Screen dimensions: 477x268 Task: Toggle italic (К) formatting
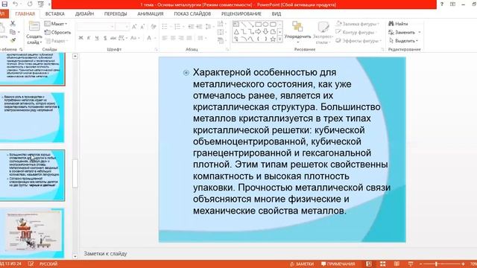point(89,38)
